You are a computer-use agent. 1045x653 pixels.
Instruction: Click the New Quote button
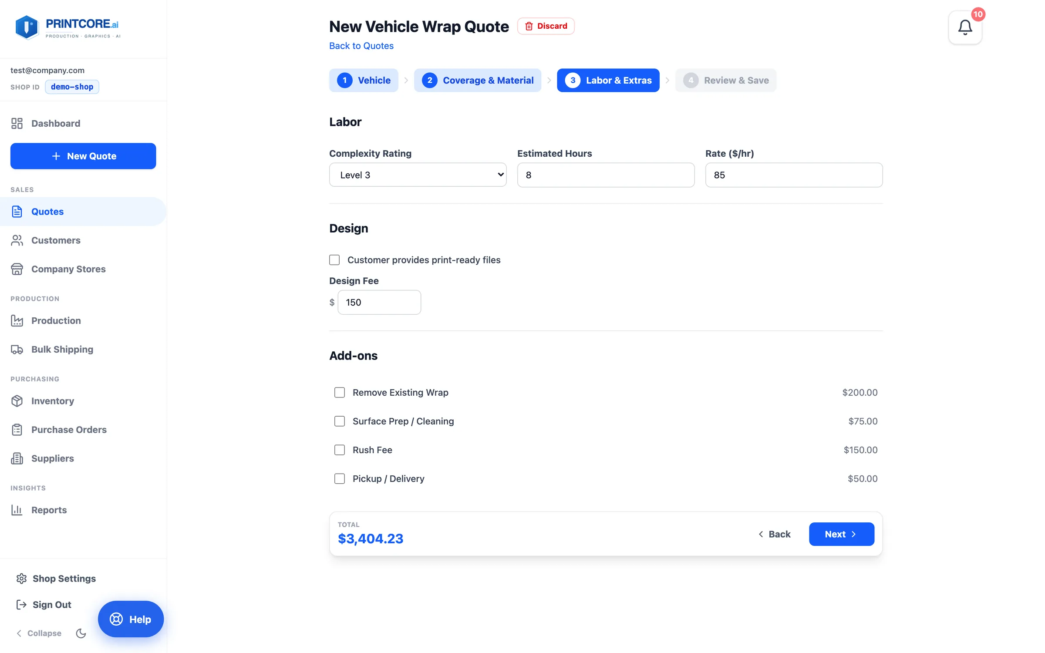(83, 156)
